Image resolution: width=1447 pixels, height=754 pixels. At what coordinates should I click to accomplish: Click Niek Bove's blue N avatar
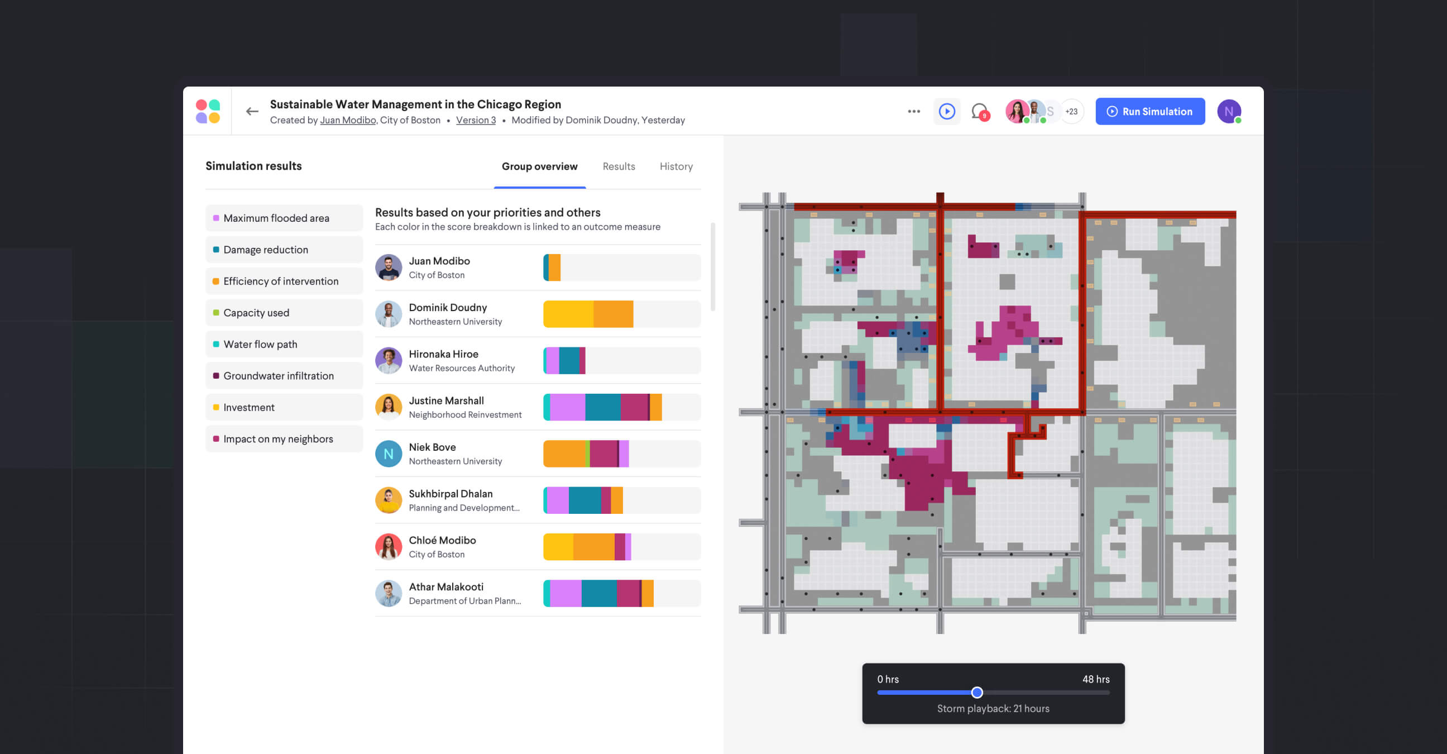[x=388, y=454]
